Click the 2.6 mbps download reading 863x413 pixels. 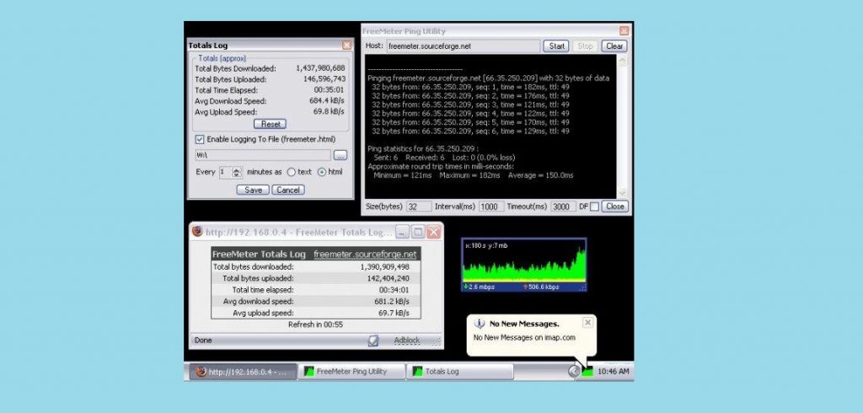click(481, 287)
